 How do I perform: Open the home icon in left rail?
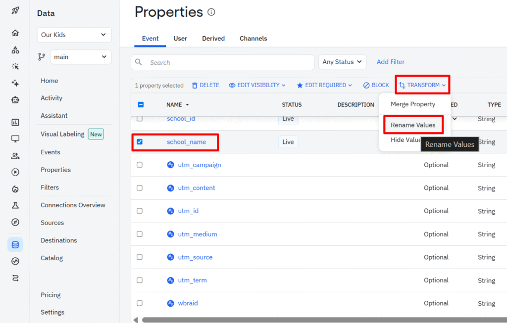15,33
